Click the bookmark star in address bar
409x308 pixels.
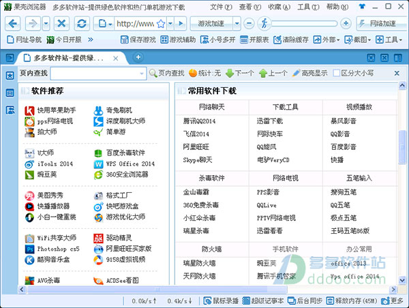tap(161, 23)
